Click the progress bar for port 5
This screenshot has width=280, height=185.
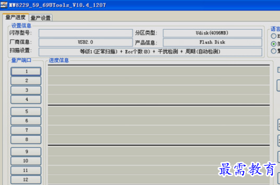point(159,111)
